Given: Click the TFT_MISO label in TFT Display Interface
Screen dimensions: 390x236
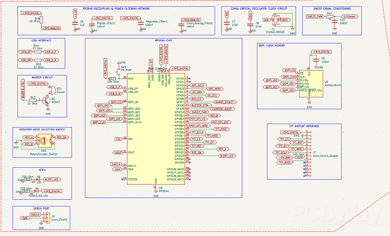Looking at the screenshot, I should tap(284, 163).
